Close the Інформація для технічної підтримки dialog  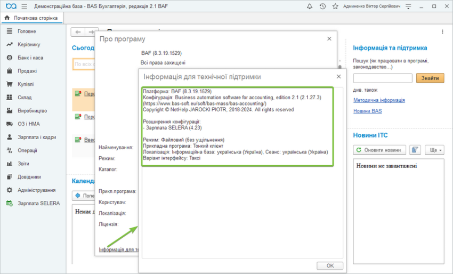coord(338,77)
